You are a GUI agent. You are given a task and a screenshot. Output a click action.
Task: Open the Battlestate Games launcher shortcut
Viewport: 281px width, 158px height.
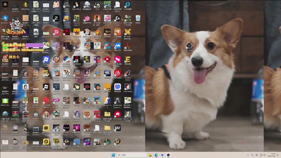118,100
